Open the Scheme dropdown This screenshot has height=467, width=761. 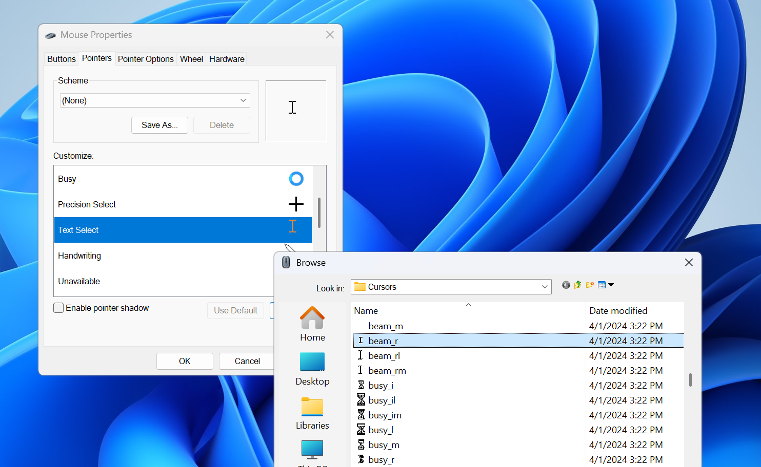point(243,100)
